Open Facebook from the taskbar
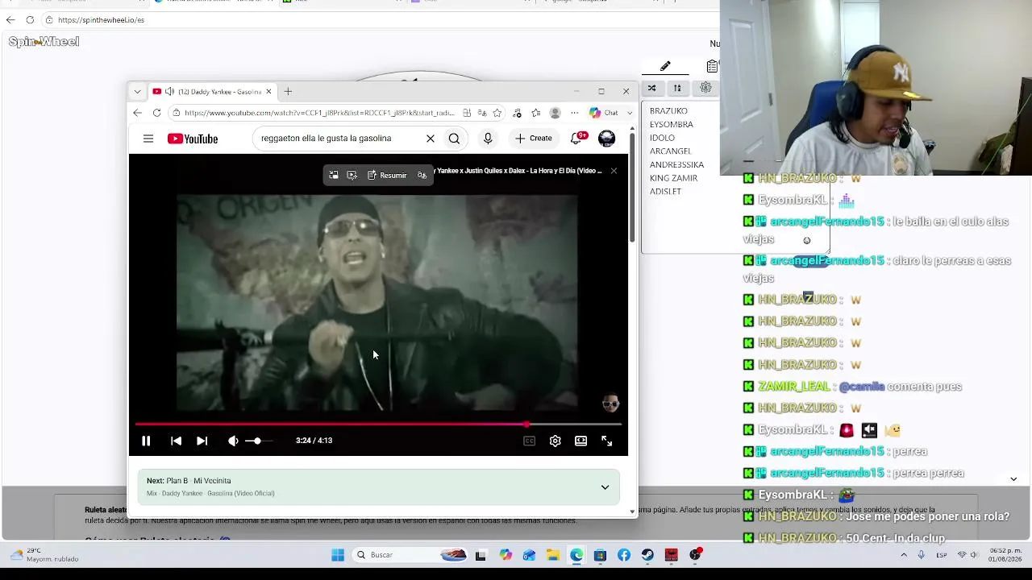The width and height of the screenshot is (1032, 580). click(x=624, y=555)
